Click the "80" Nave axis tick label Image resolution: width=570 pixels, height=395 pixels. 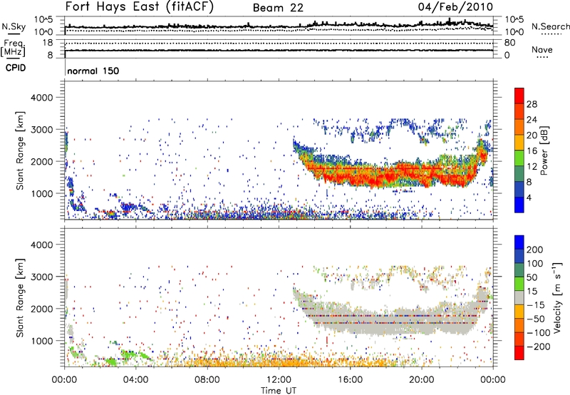point(509,43)
